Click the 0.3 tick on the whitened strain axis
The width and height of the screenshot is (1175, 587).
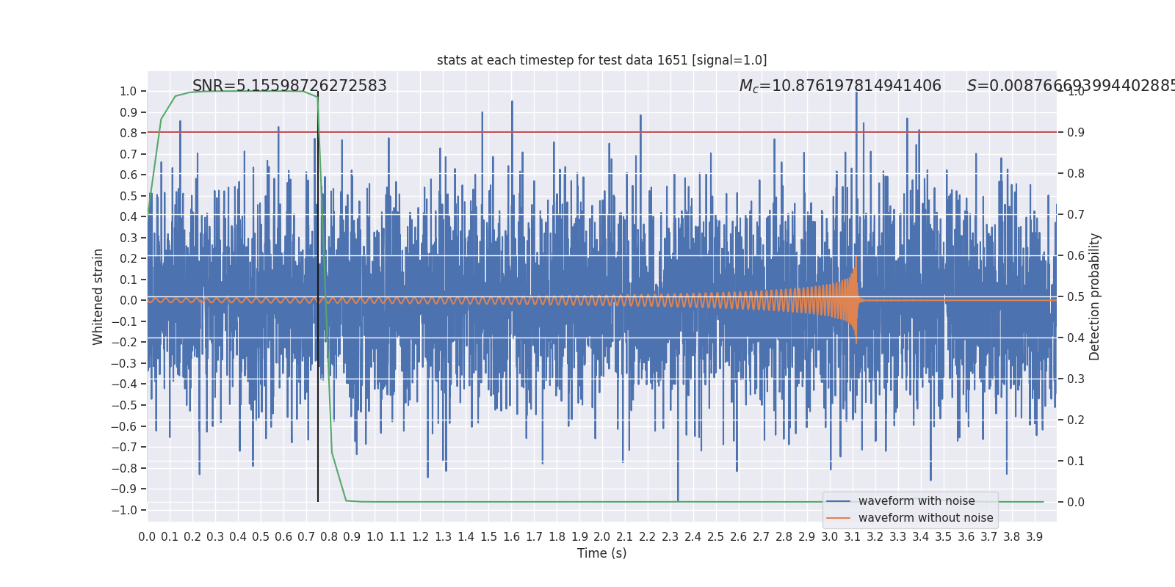[129, 238]
